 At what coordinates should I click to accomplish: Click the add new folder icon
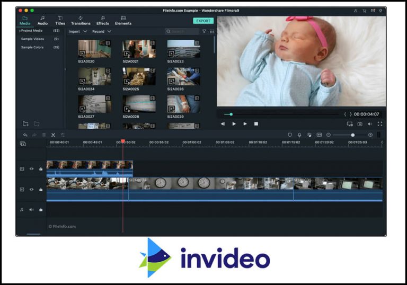25,123
